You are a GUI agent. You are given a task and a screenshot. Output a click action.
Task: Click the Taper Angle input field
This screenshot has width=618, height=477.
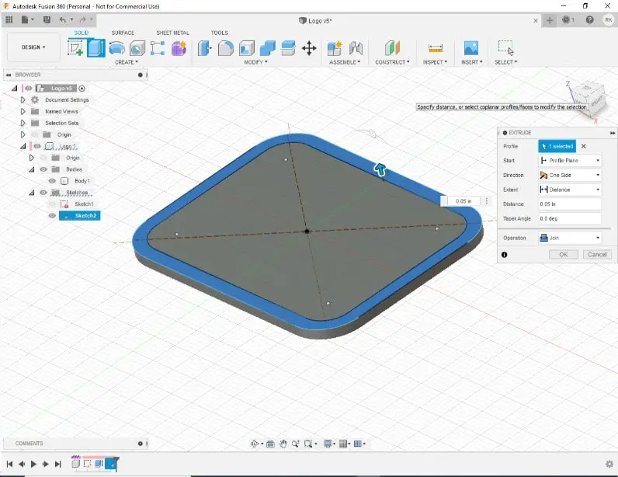570,218
